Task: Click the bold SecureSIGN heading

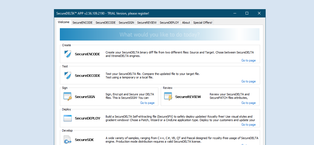Action: 85,97
